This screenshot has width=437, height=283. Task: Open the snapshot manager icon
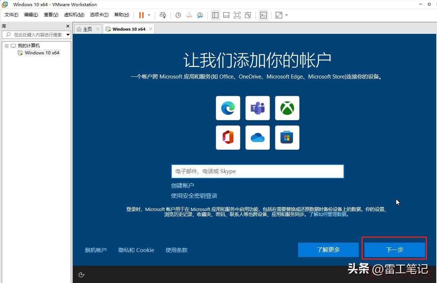[200, 15]
